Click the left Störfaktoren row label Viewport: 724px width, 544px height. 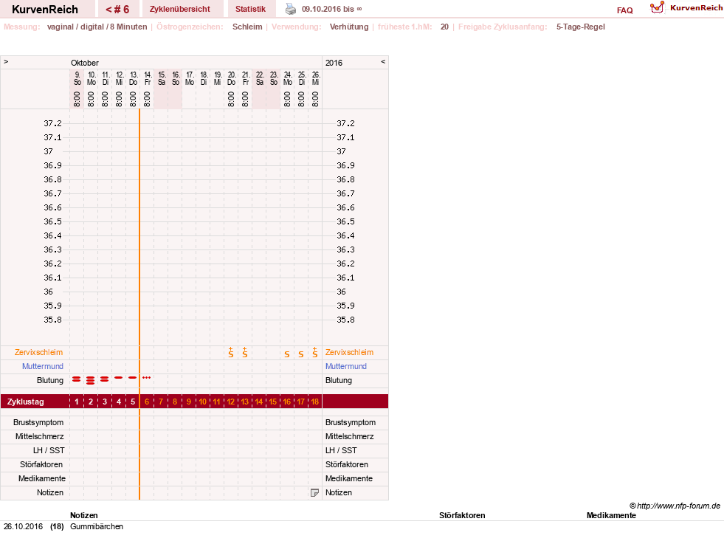pyautogui.click(x=41, y=464)
